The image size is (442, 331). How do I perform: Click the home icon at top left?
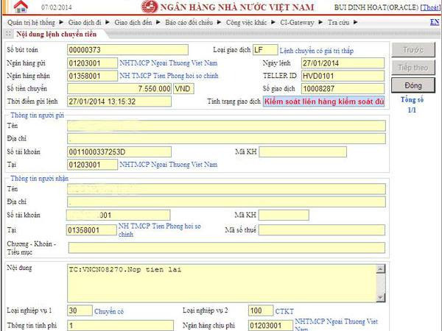click(20, 8)
